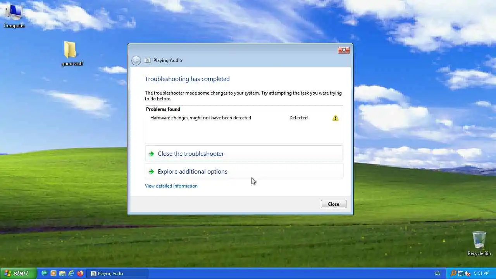
Task: Click the 'Troubleshooting has completed' heading
Action: 187,79
